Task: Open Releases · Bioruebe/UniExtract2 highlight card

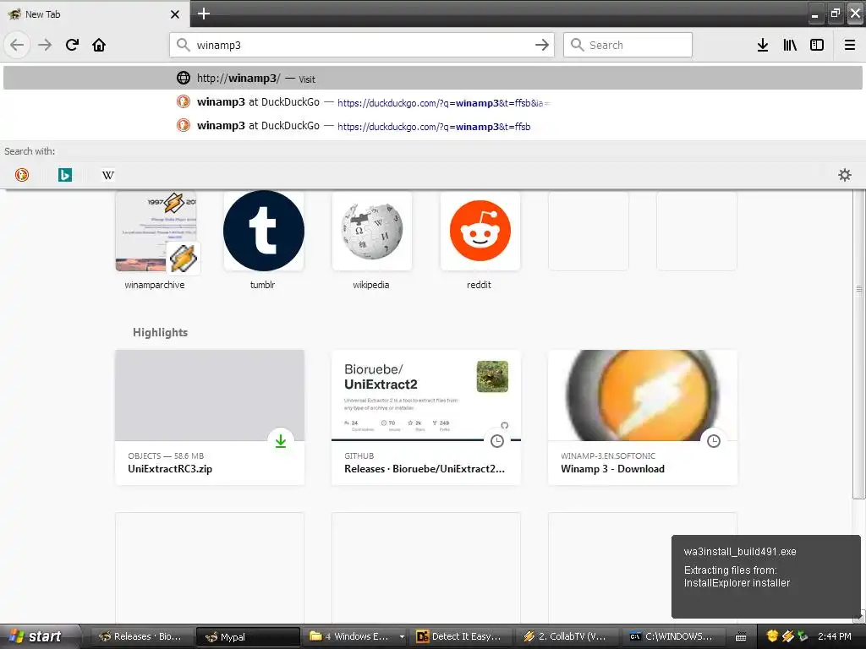Action: pos(426,417)
